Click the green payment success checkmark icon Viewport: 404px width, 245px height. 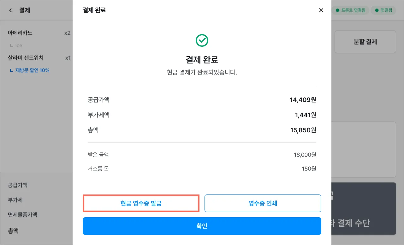(202, 40)
